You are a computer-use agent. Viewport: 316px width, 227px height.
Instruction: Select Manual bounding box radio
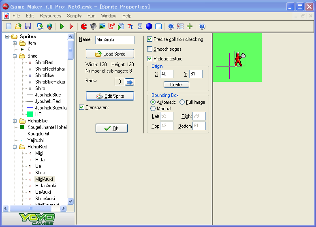153,109
